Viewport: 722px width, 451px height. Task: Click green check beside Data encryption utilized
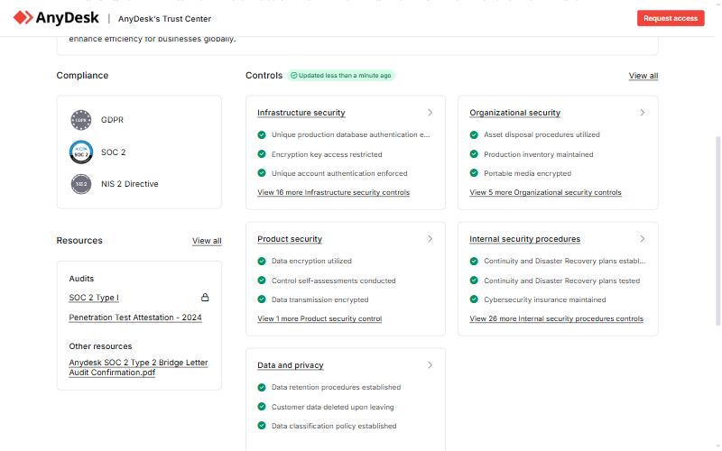[x=262, y=261]
